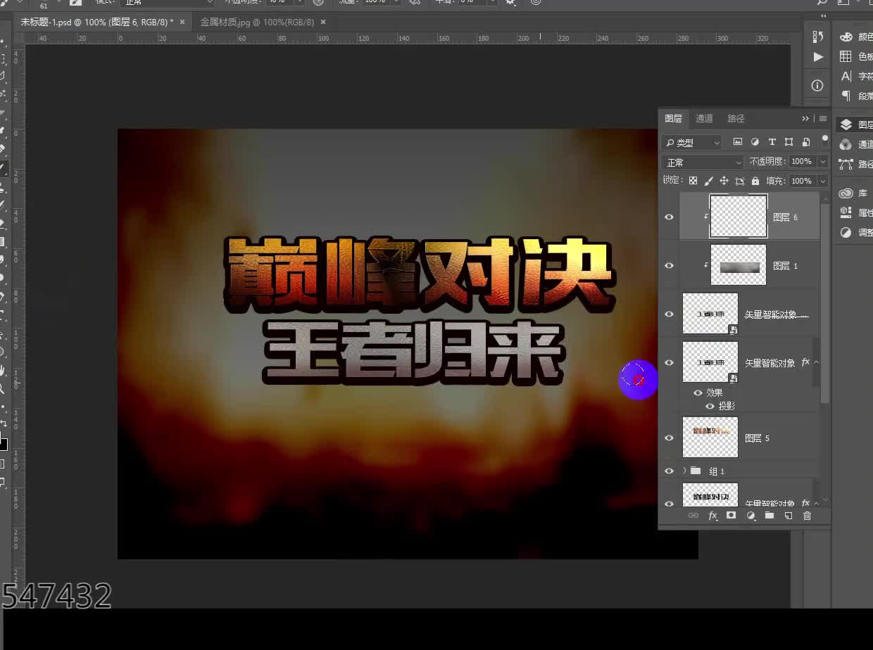Open the Add layer style fx menu

click(713, 516)
